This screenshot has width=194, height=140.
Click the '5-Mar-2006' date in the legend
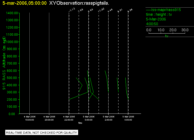[x=156, y=19]
